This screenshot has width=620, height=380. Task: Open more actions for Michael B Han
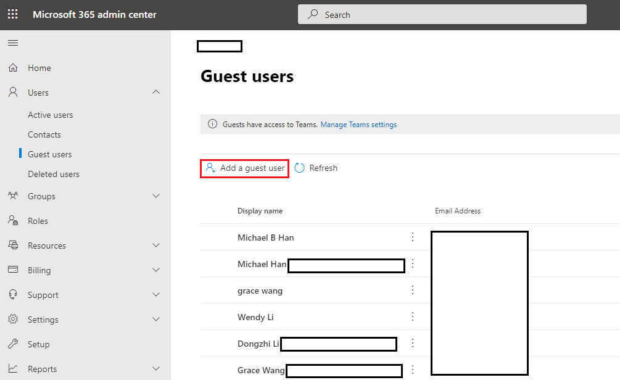click(413, 237)
